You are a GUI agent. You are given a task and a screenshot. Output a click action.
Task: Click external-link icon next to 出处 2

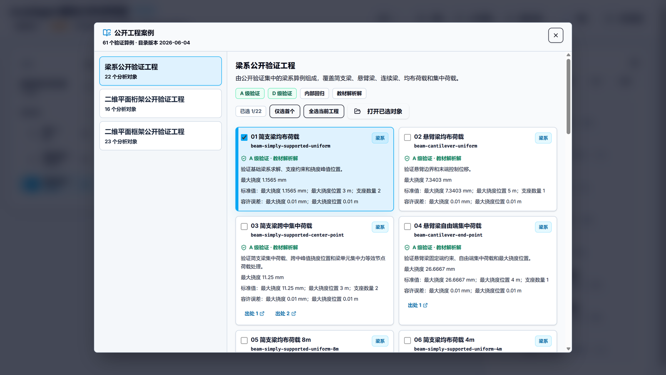coord(294,313)
